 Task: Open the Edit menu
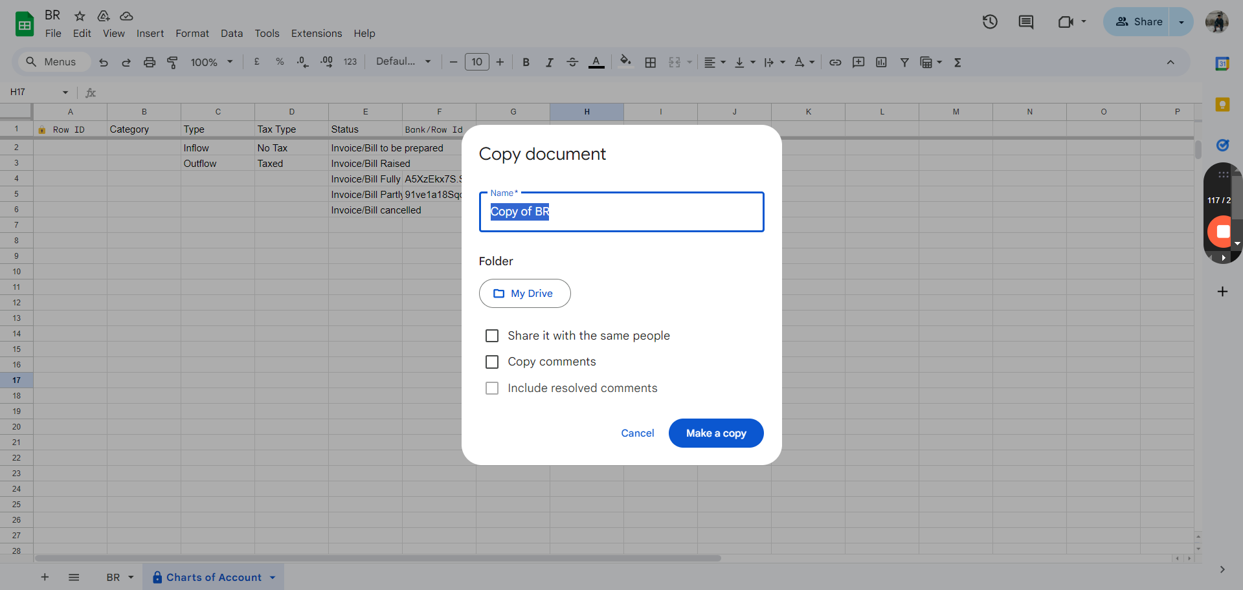[x=82, y=34]
